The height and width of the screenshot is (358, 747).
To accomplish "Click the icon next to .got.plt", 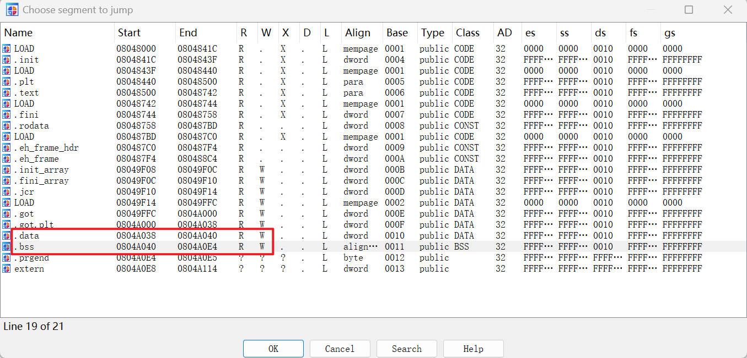I will click(7, 225).
